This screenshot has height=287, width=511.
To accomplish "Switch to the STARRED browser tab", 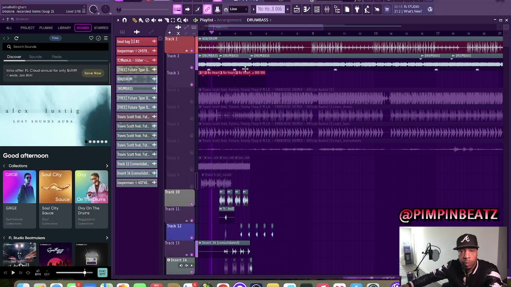I will coord(101,28).
